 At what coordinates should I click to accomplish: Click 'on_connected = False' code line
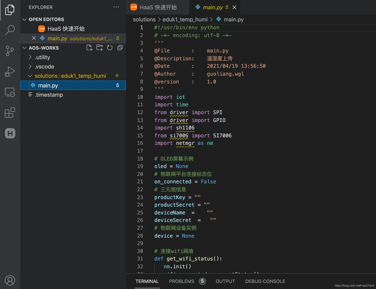point(185,182)
